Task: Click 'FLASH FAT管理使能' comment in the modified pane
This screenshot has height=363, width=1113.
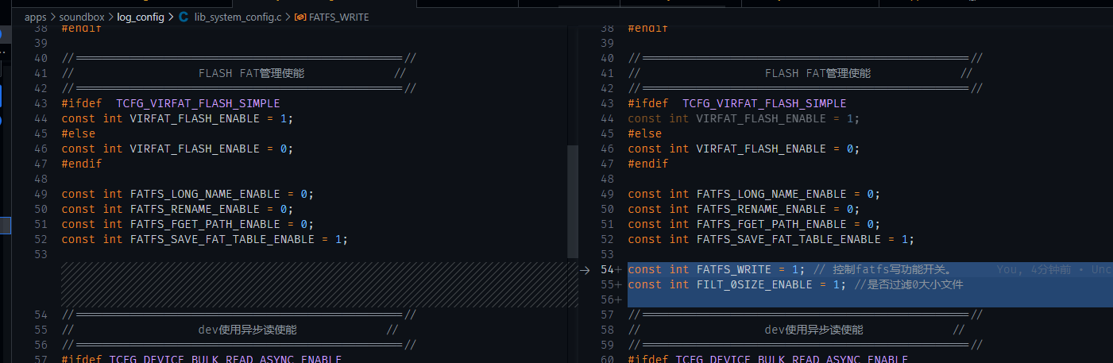Action: [817, 73]
